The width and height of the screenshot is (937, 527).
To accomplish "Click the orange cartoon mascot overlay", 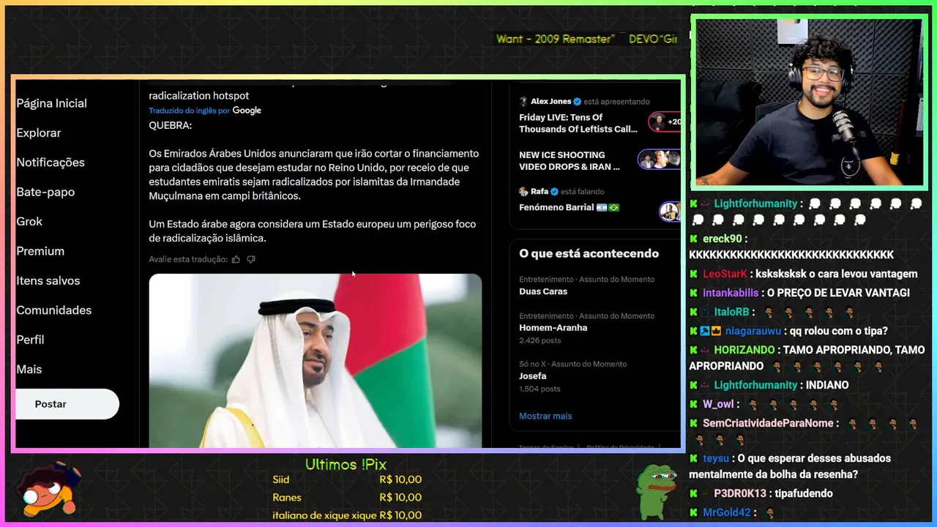I will [x=49, y=489].
